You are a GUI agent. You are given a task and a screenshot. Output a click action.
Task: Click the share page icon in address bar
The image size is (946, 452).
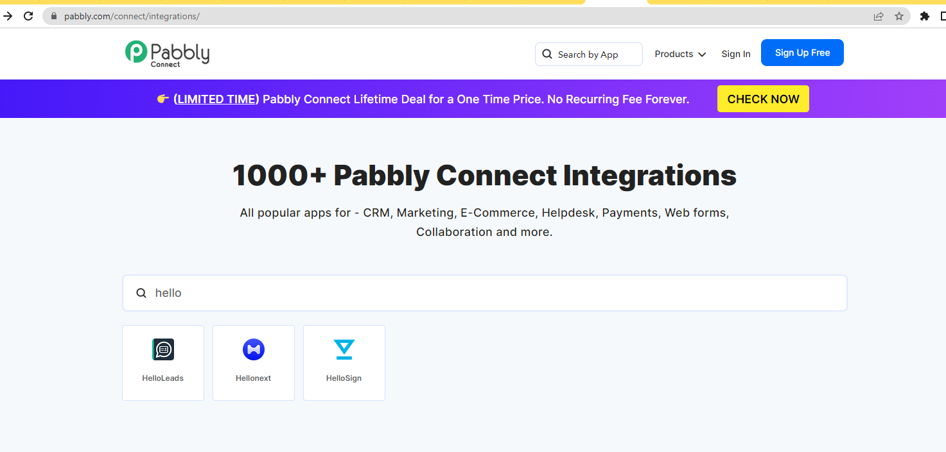(x=879, y=16)
